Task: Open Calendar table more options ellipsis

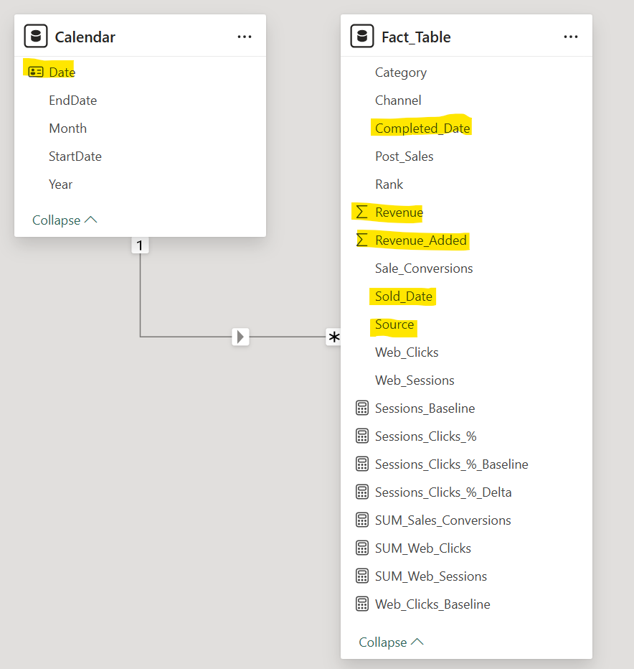Action: 245,37
